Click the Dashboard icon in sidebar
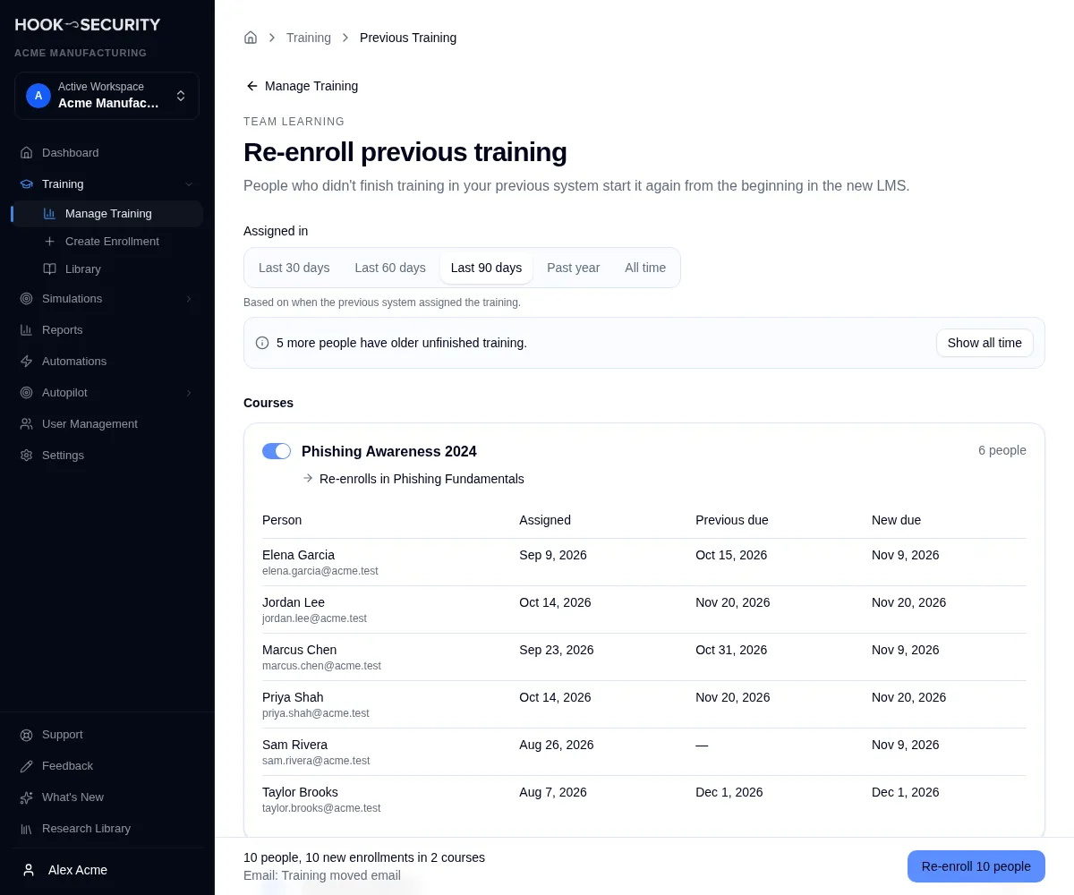Image resolution: width=1074 pixels, height=895 pixels. pos(27,153)
